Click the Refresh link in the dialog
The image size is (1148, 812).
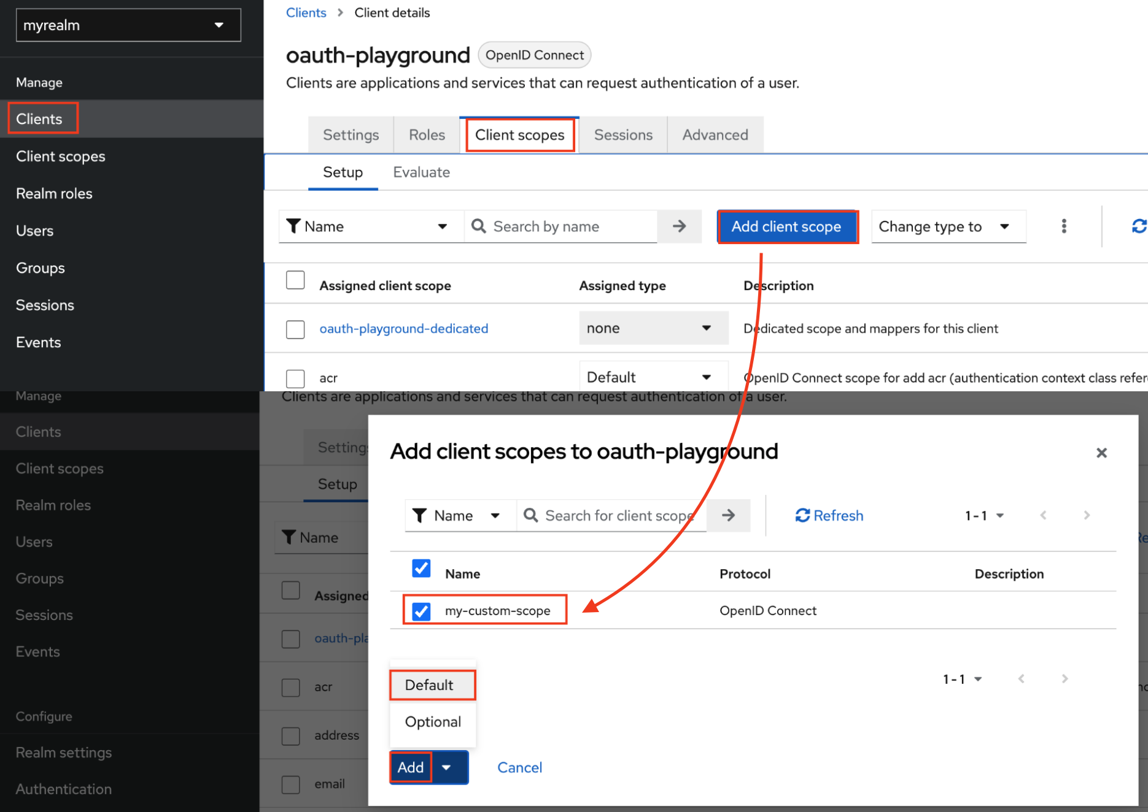tap(829, 516)
